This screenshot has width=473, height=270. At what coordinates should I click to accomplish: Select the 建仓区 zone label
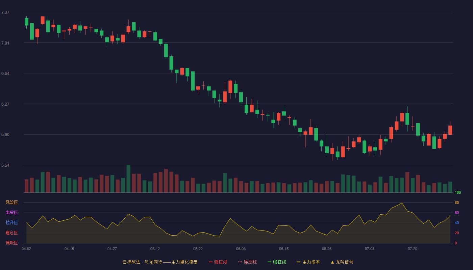pos(11,233)
